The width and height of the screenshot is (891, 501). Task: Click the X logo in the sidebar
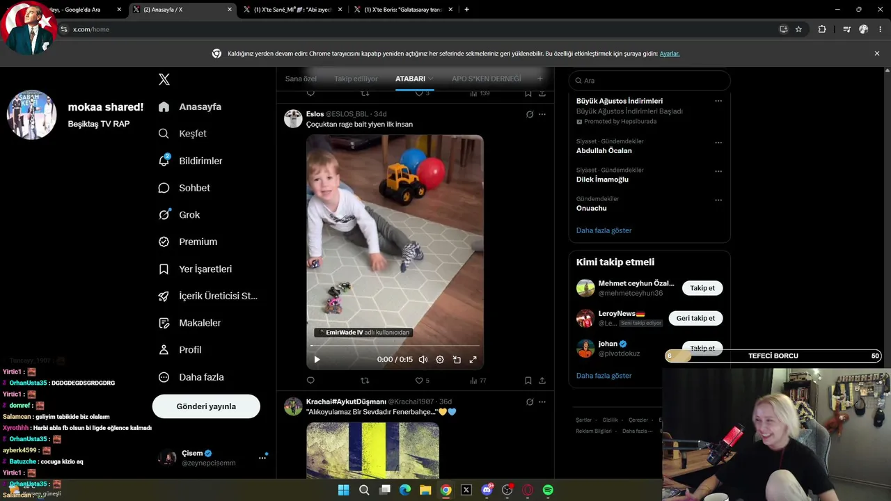click(x=164, y=79)
